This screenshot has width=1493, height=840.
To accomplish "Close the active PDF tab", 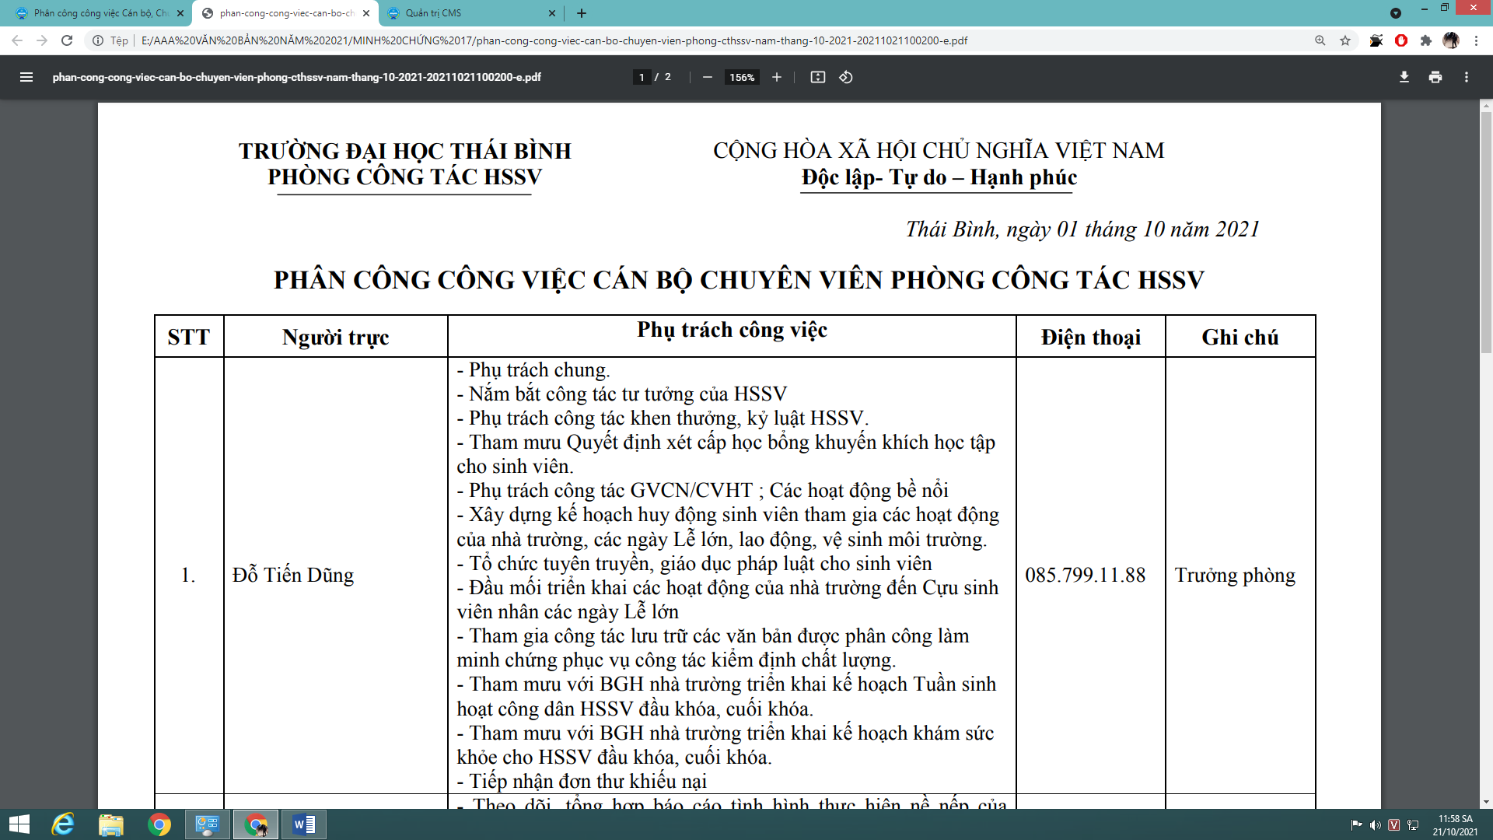I will coord(366,13).
